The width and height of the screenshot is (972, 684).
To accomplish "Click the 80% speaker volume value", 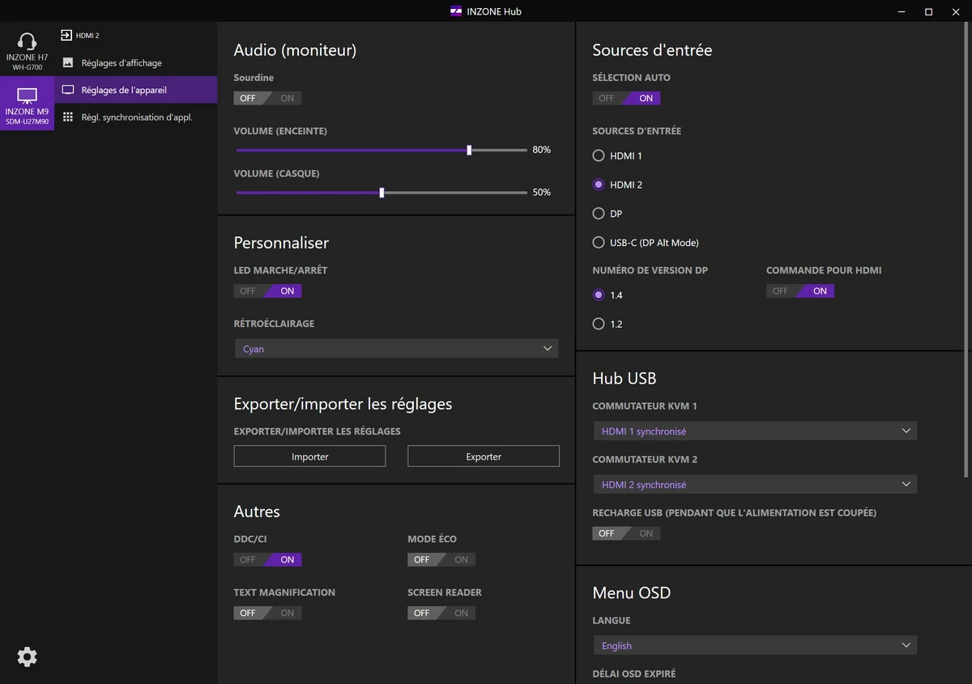I will tap(542, 150).
